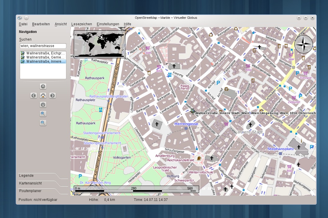Open the Datei menu
This screenshot has width=328, height=218.
pos(23,24)
